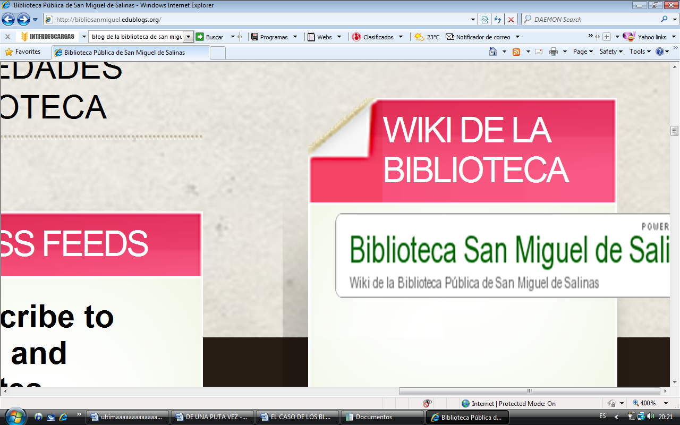The image size is (680, 425).
Task: Switch to 'EL CASO DE LOS BL...' taskbar window
Action: [297, 417]
